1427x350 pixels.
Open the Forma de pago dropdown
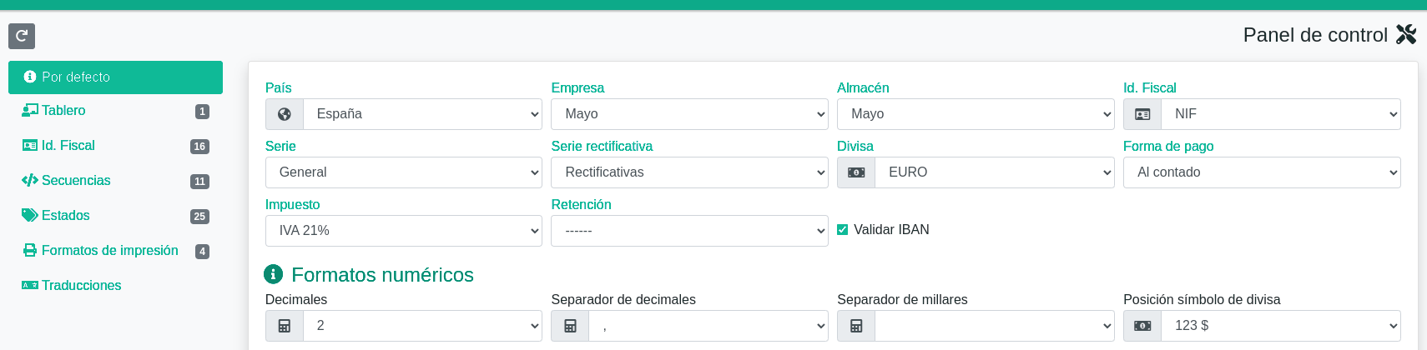click(1262, 172)
